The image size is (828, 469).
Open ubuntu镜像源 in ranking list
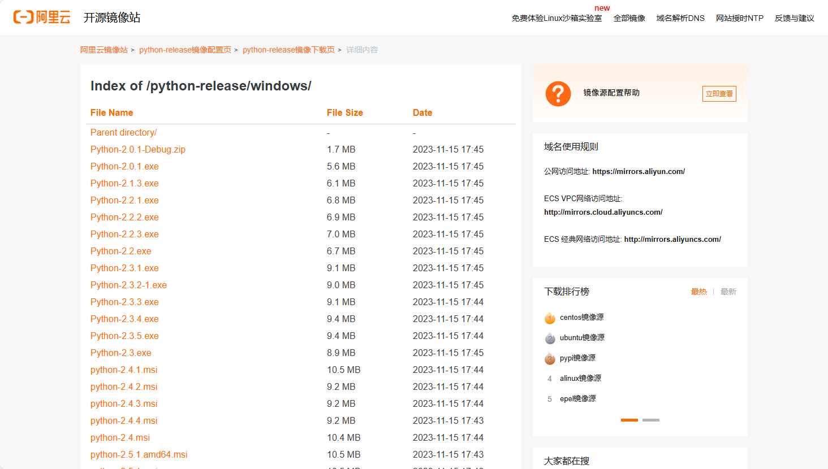(582, 338)
